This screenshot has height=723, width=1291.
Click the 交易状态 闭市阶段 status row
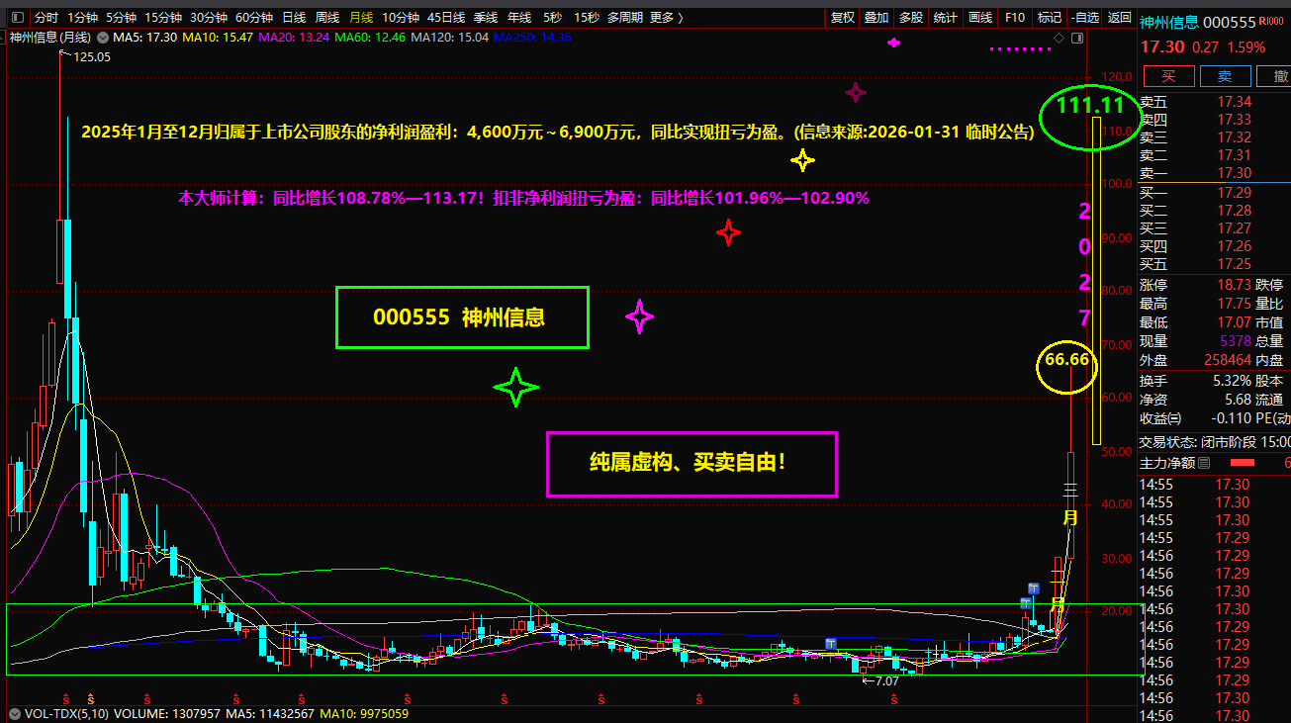pyautogui.click(x=1215, y=442)
